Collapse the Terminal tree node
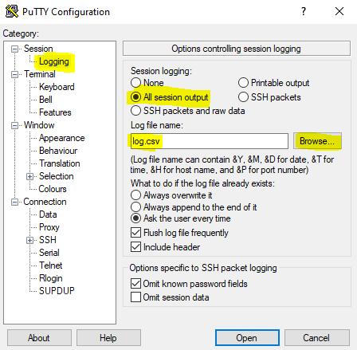 coord(14,74)
